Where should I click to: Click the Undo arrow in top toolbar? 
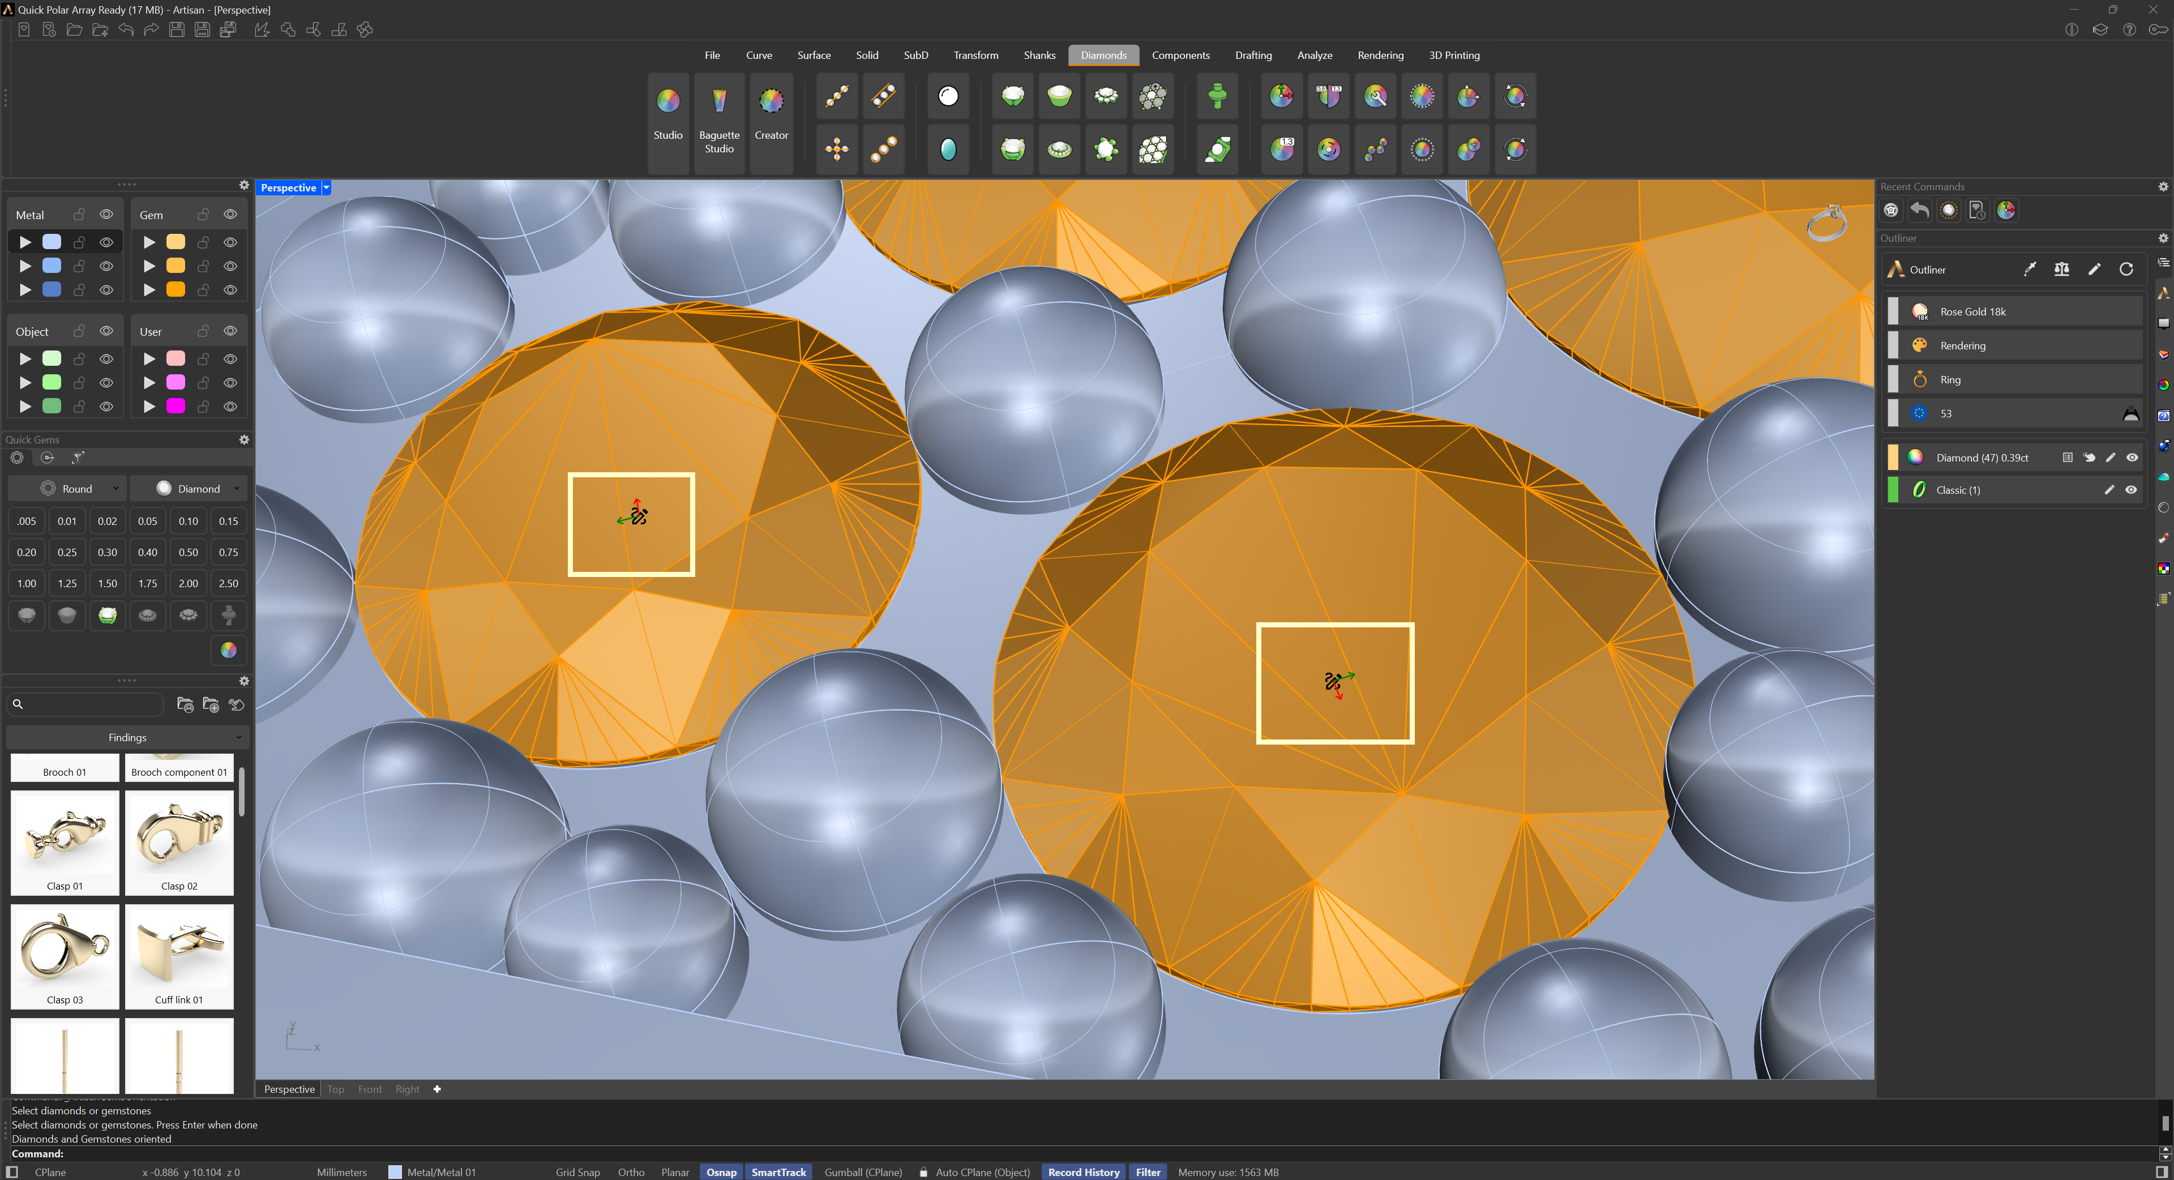pos(127,31)
